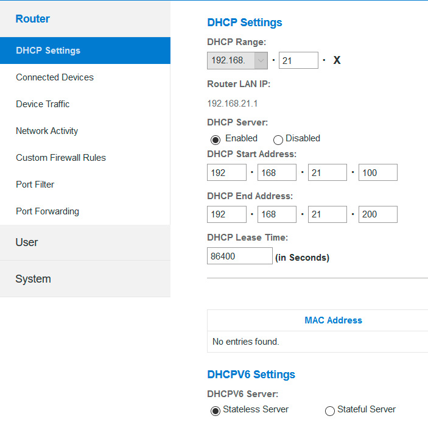This screenshot has height=444, width=428.
Task: Expand the User section
Action: pyautogui.click(x=27, y=242)
